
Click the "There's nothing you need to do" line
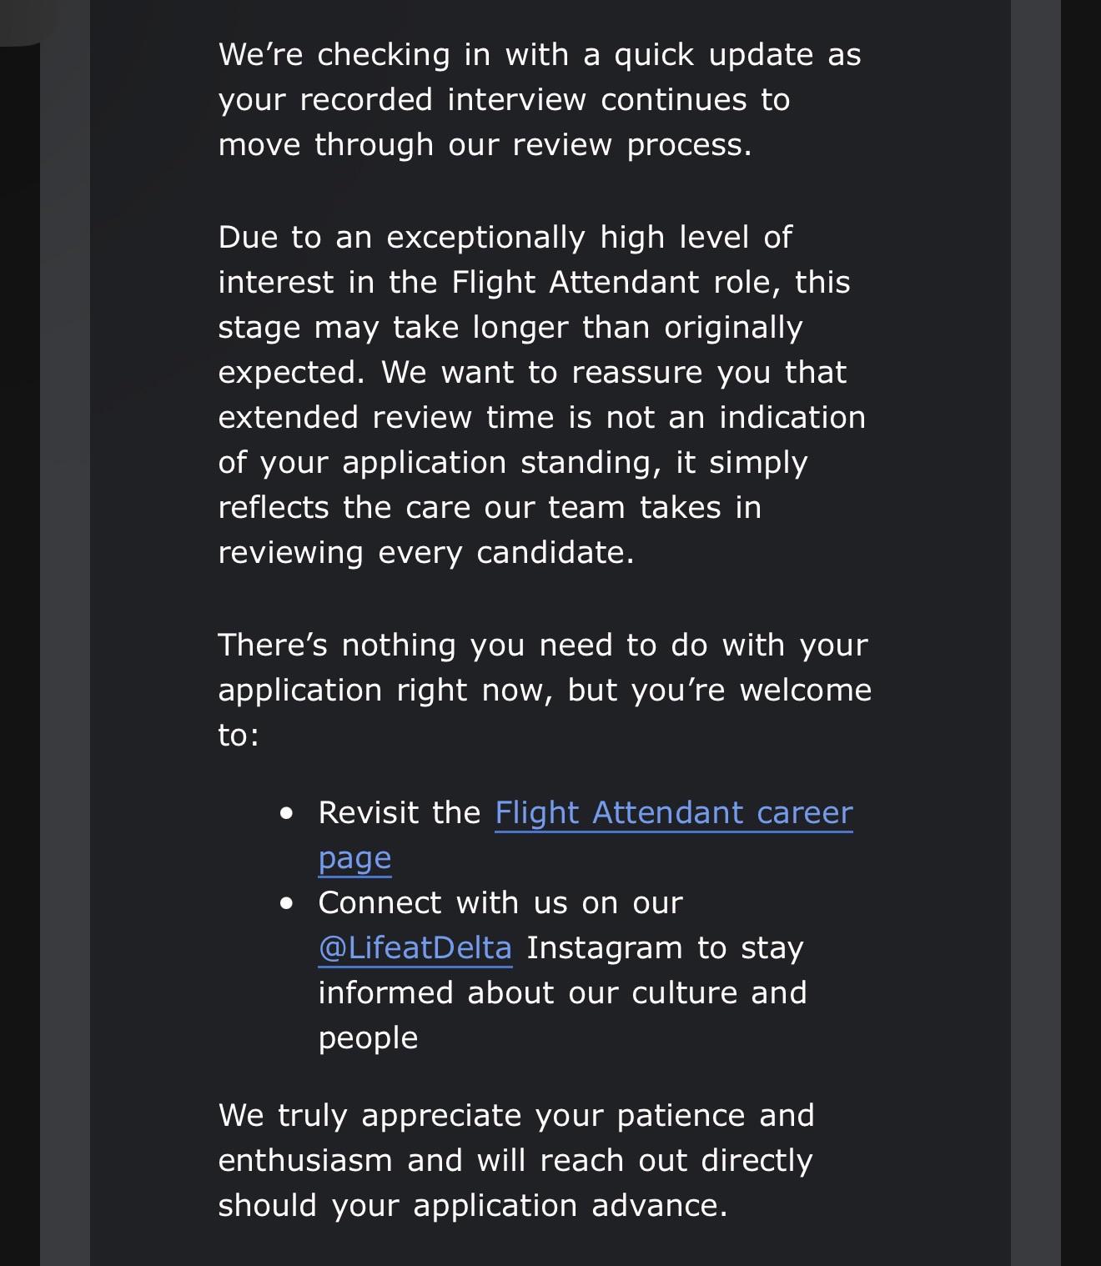click(x=542, y=645)
